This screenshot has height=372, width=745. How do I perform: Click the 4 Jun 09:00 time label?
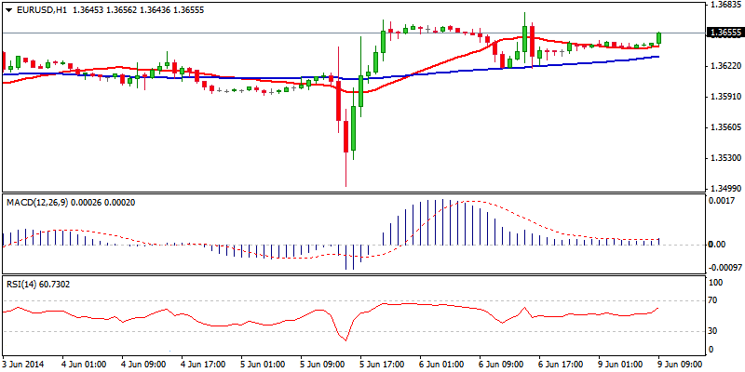tap(143, 365)
